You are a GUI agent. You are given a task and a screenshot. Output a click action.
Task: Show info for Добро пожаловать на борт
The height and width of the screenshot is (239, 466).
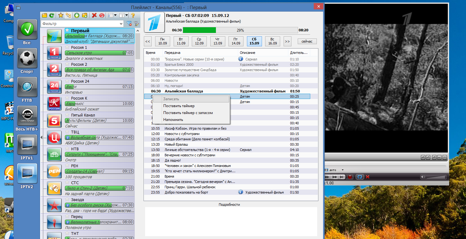241,192
